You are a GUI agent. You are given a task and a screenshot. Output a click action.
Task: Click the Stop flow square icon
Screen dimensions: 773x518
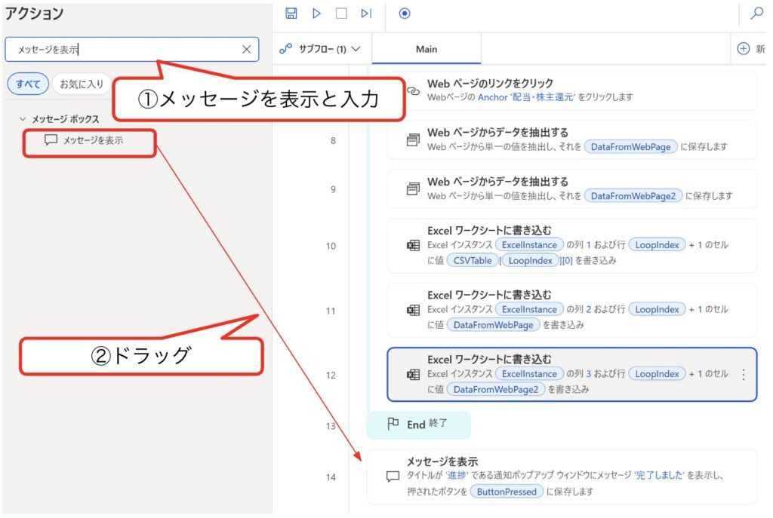tap(341, 14)
